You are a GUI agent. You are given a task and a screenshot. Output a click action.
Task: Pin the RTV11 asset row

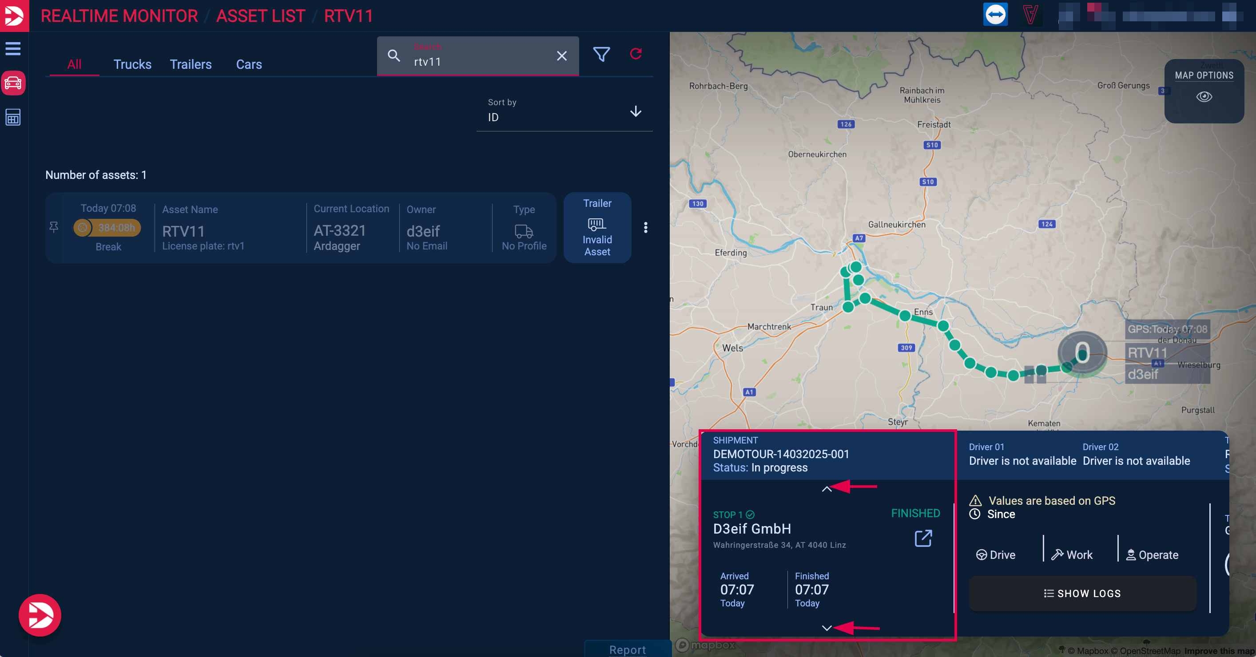[x=54, y=227]
